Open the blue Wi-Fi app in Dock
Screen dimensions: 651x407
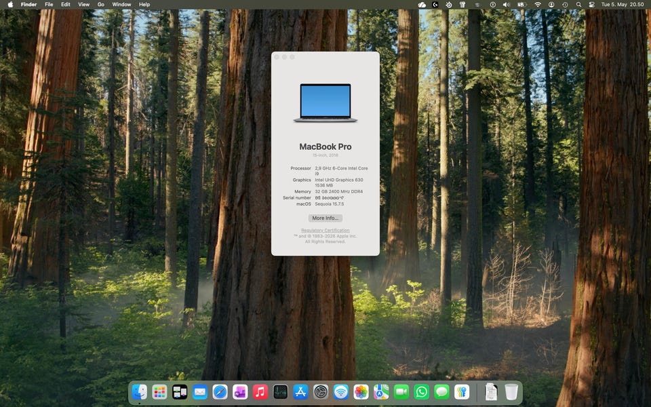(x=341, y=391)
